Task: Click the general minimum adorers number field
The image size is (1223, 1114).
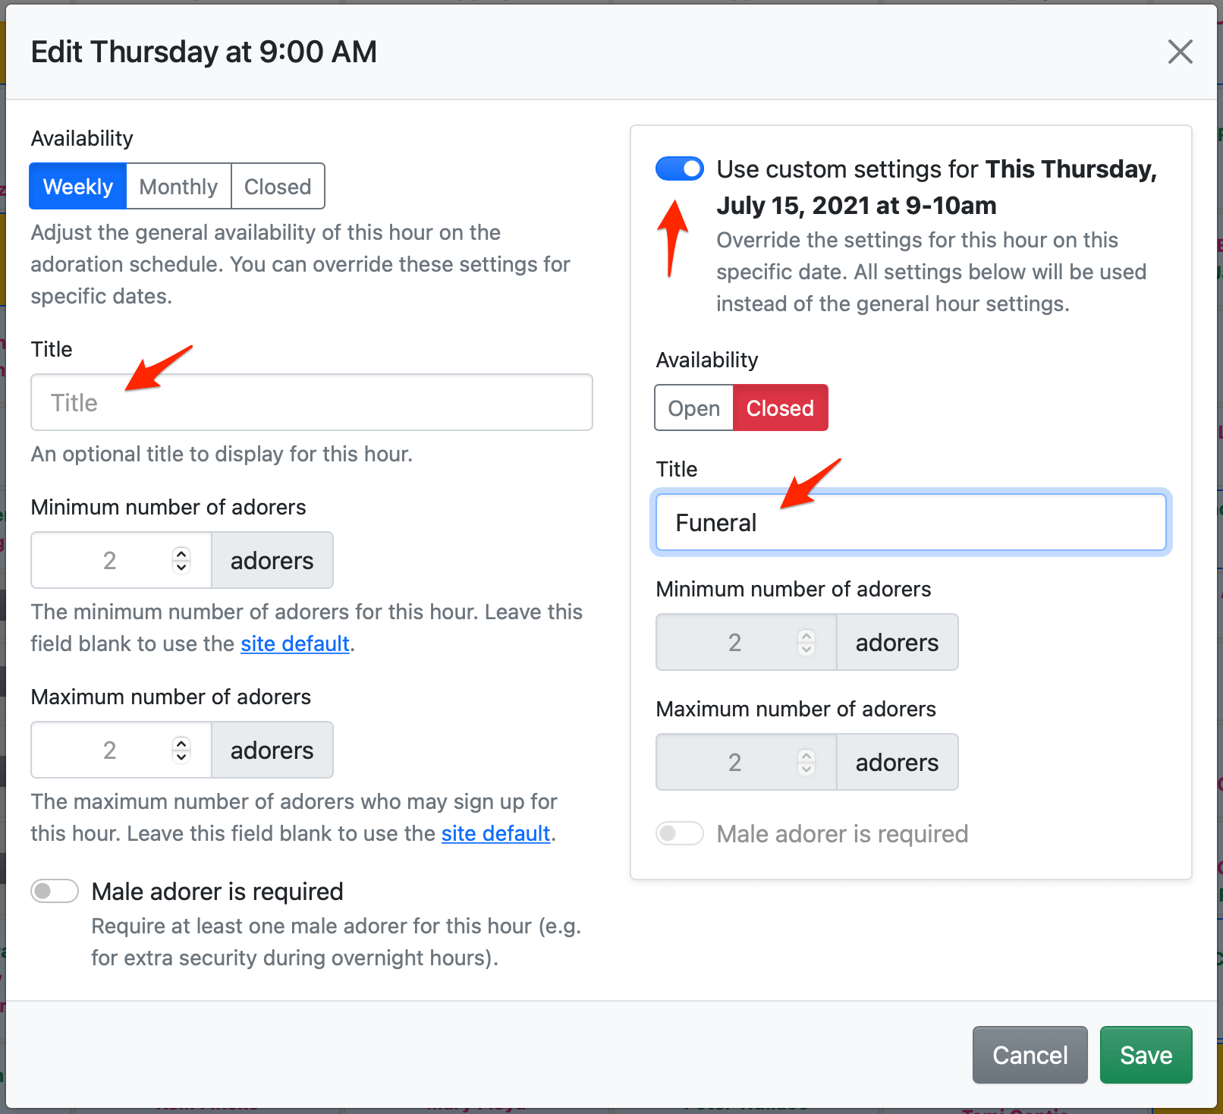Action: [106, 561]
